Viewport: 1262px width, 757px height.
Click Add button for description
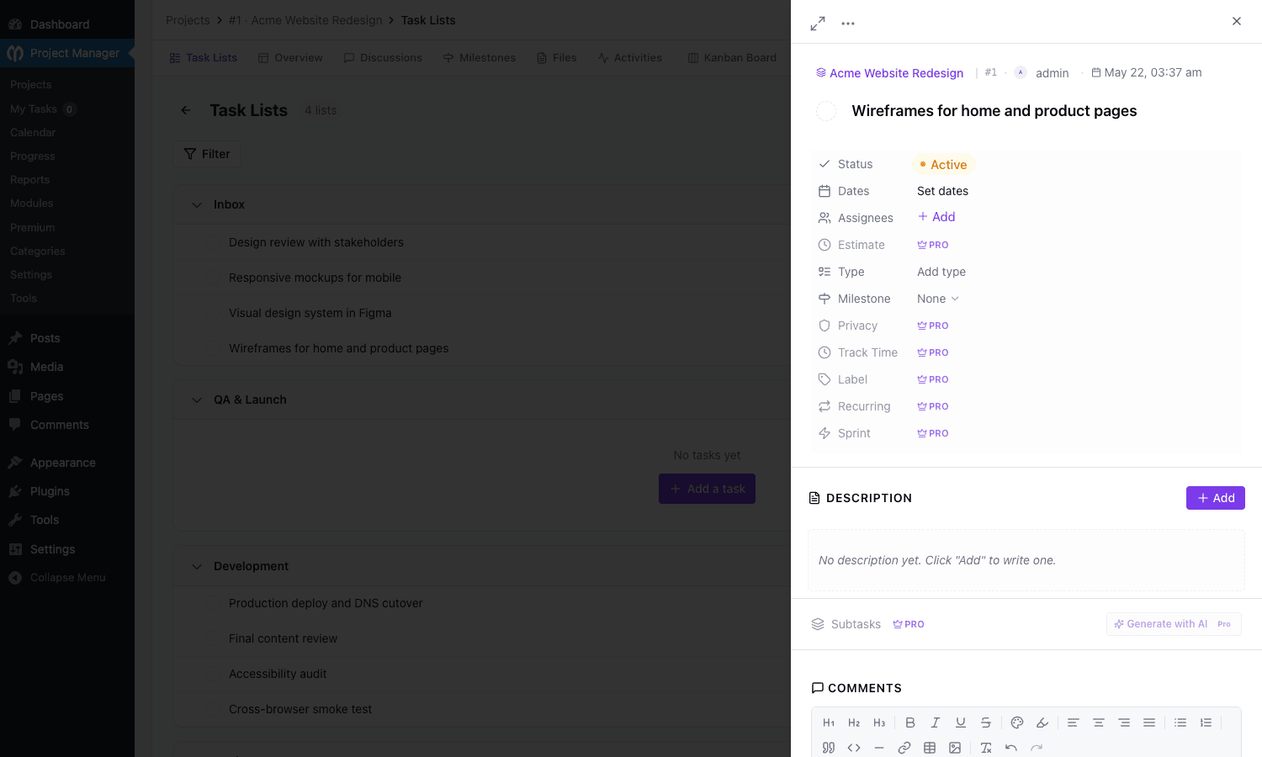click(x=1216, y=498)
